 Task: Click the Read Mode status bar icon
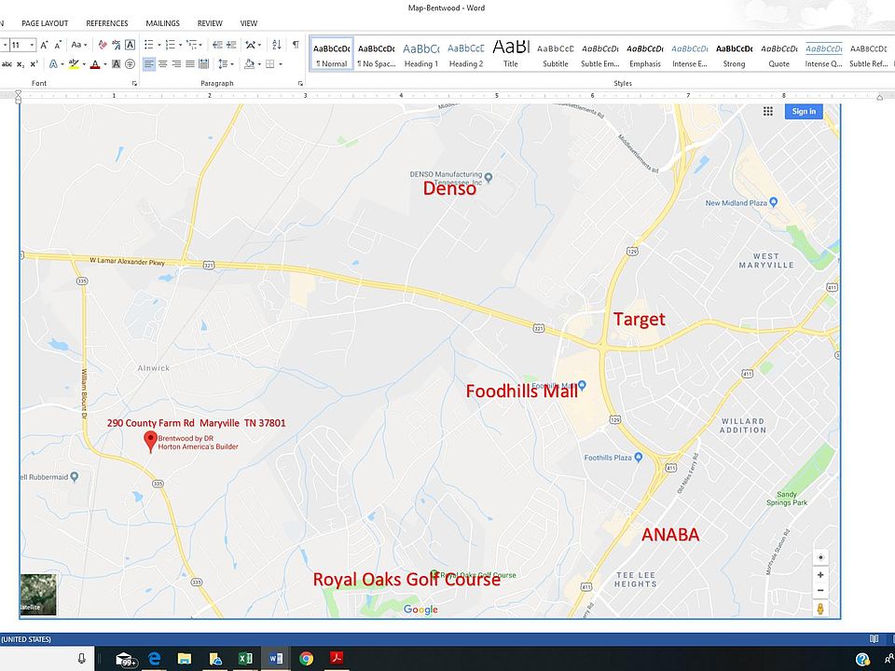tap(874, 639)
